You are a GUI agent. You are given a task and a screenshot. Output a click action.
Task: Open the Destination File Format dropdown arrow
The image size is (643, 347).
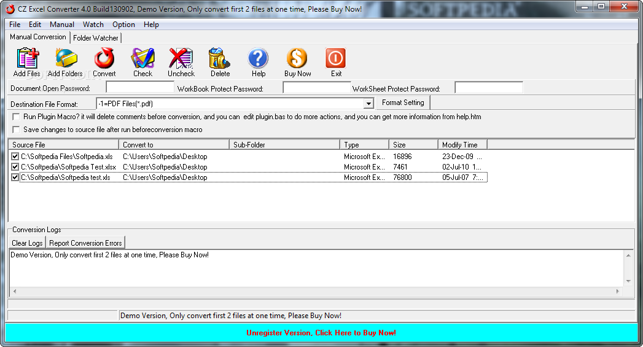368,104
